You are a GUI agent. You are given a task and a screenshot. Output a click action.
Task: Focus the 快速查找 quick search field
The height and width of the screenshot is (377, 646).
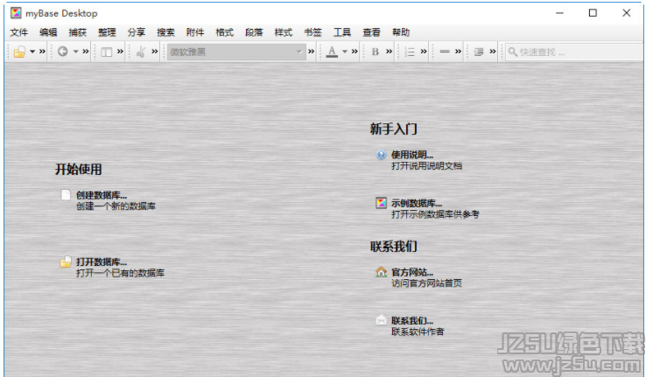tap(574, 52)
